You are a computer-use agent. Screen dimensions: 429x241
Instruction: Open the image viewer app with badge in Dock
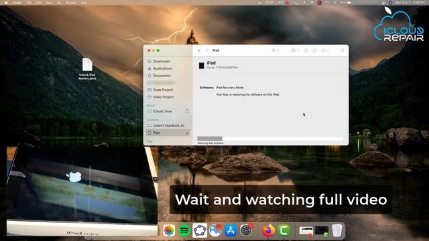coord(216,230)
